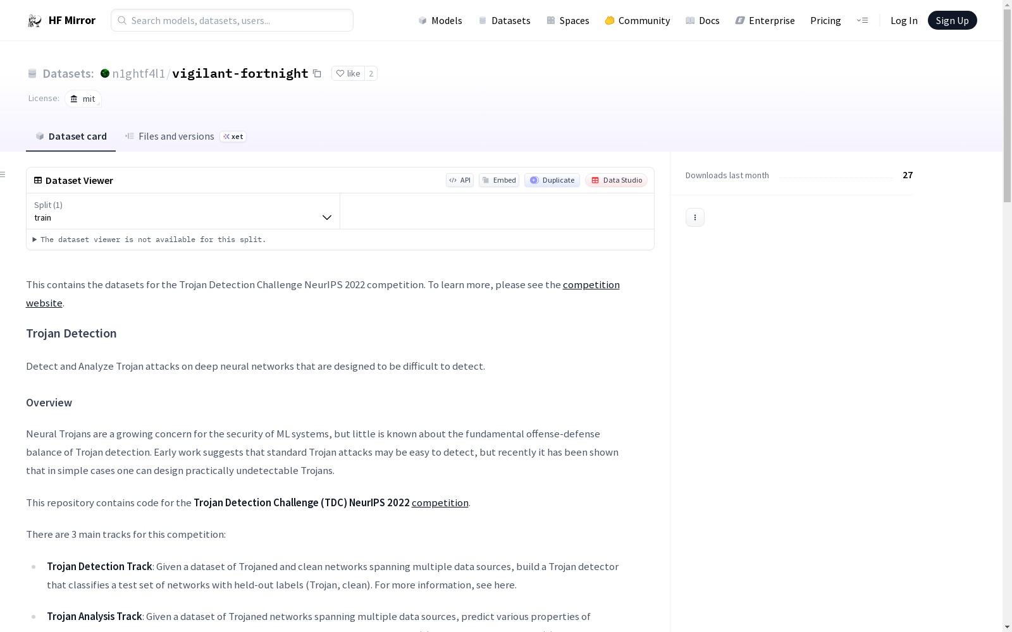Open the n1ghtf4l1 user profile
The height and width of the screenshot is (632, 1012).
click(x=139, y=73)
